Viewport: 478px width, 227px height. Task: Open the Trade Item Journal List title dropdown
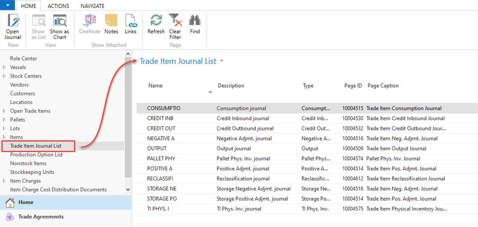click(x=222, y=61)
